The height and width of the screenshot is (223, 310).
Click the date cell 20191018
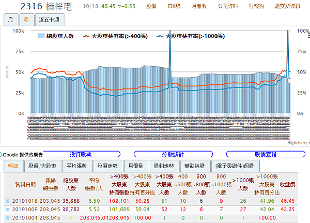click(x=25, y=201)
